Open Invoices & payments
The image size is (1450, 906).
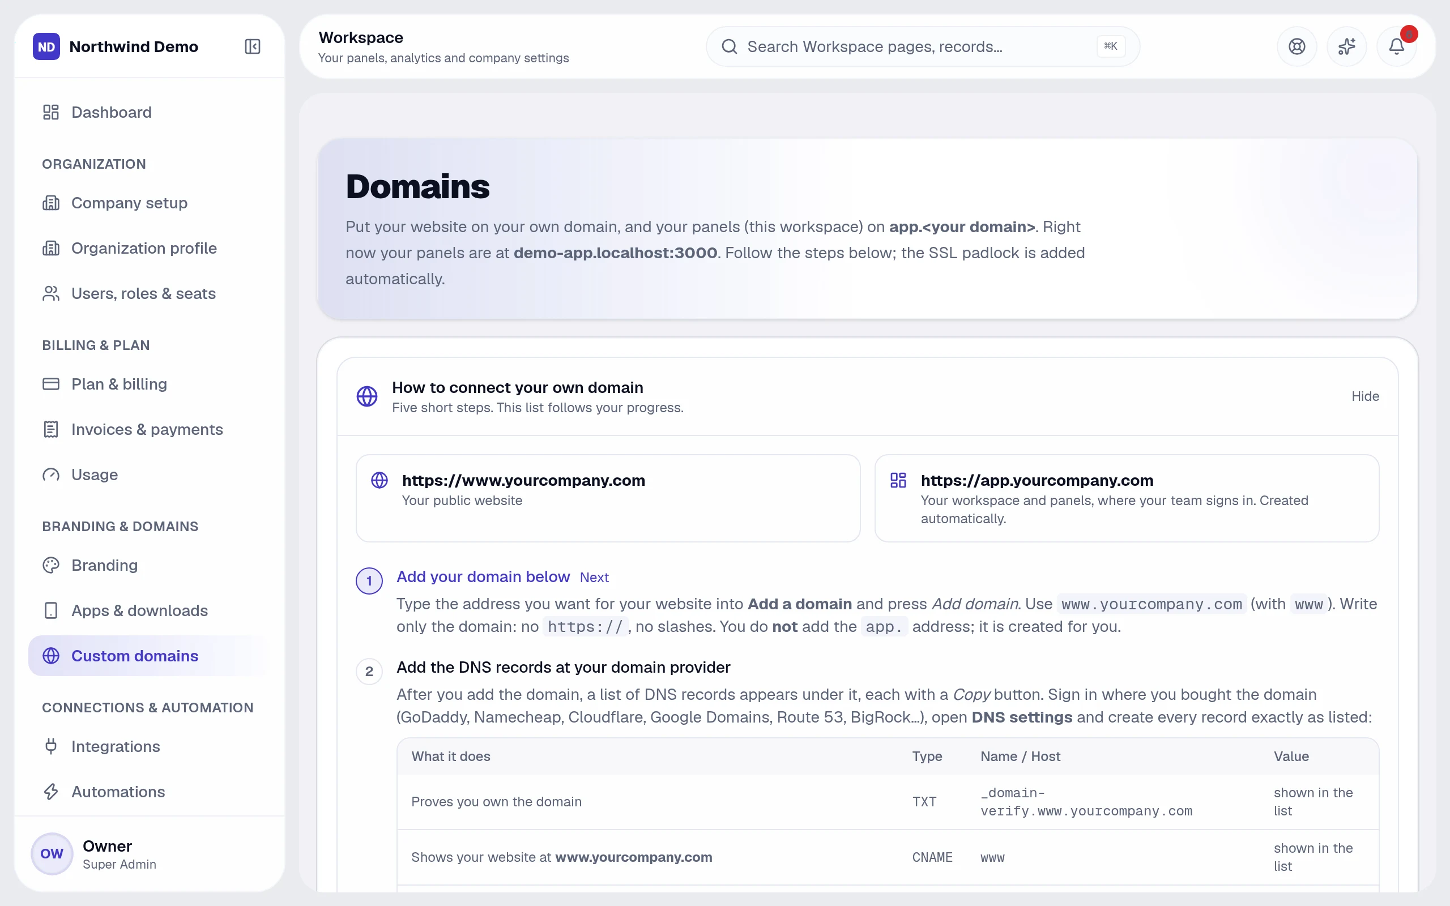(148, 429)
